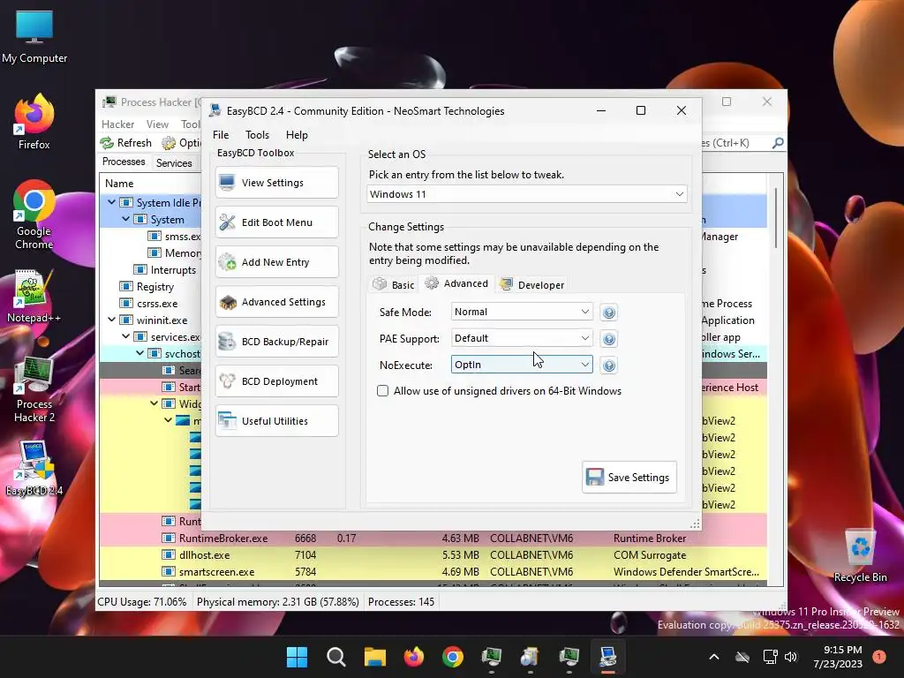Click help icon next to NoExecute
The width and height of the screenshot is (904, 678).
[x=609, y=365]
